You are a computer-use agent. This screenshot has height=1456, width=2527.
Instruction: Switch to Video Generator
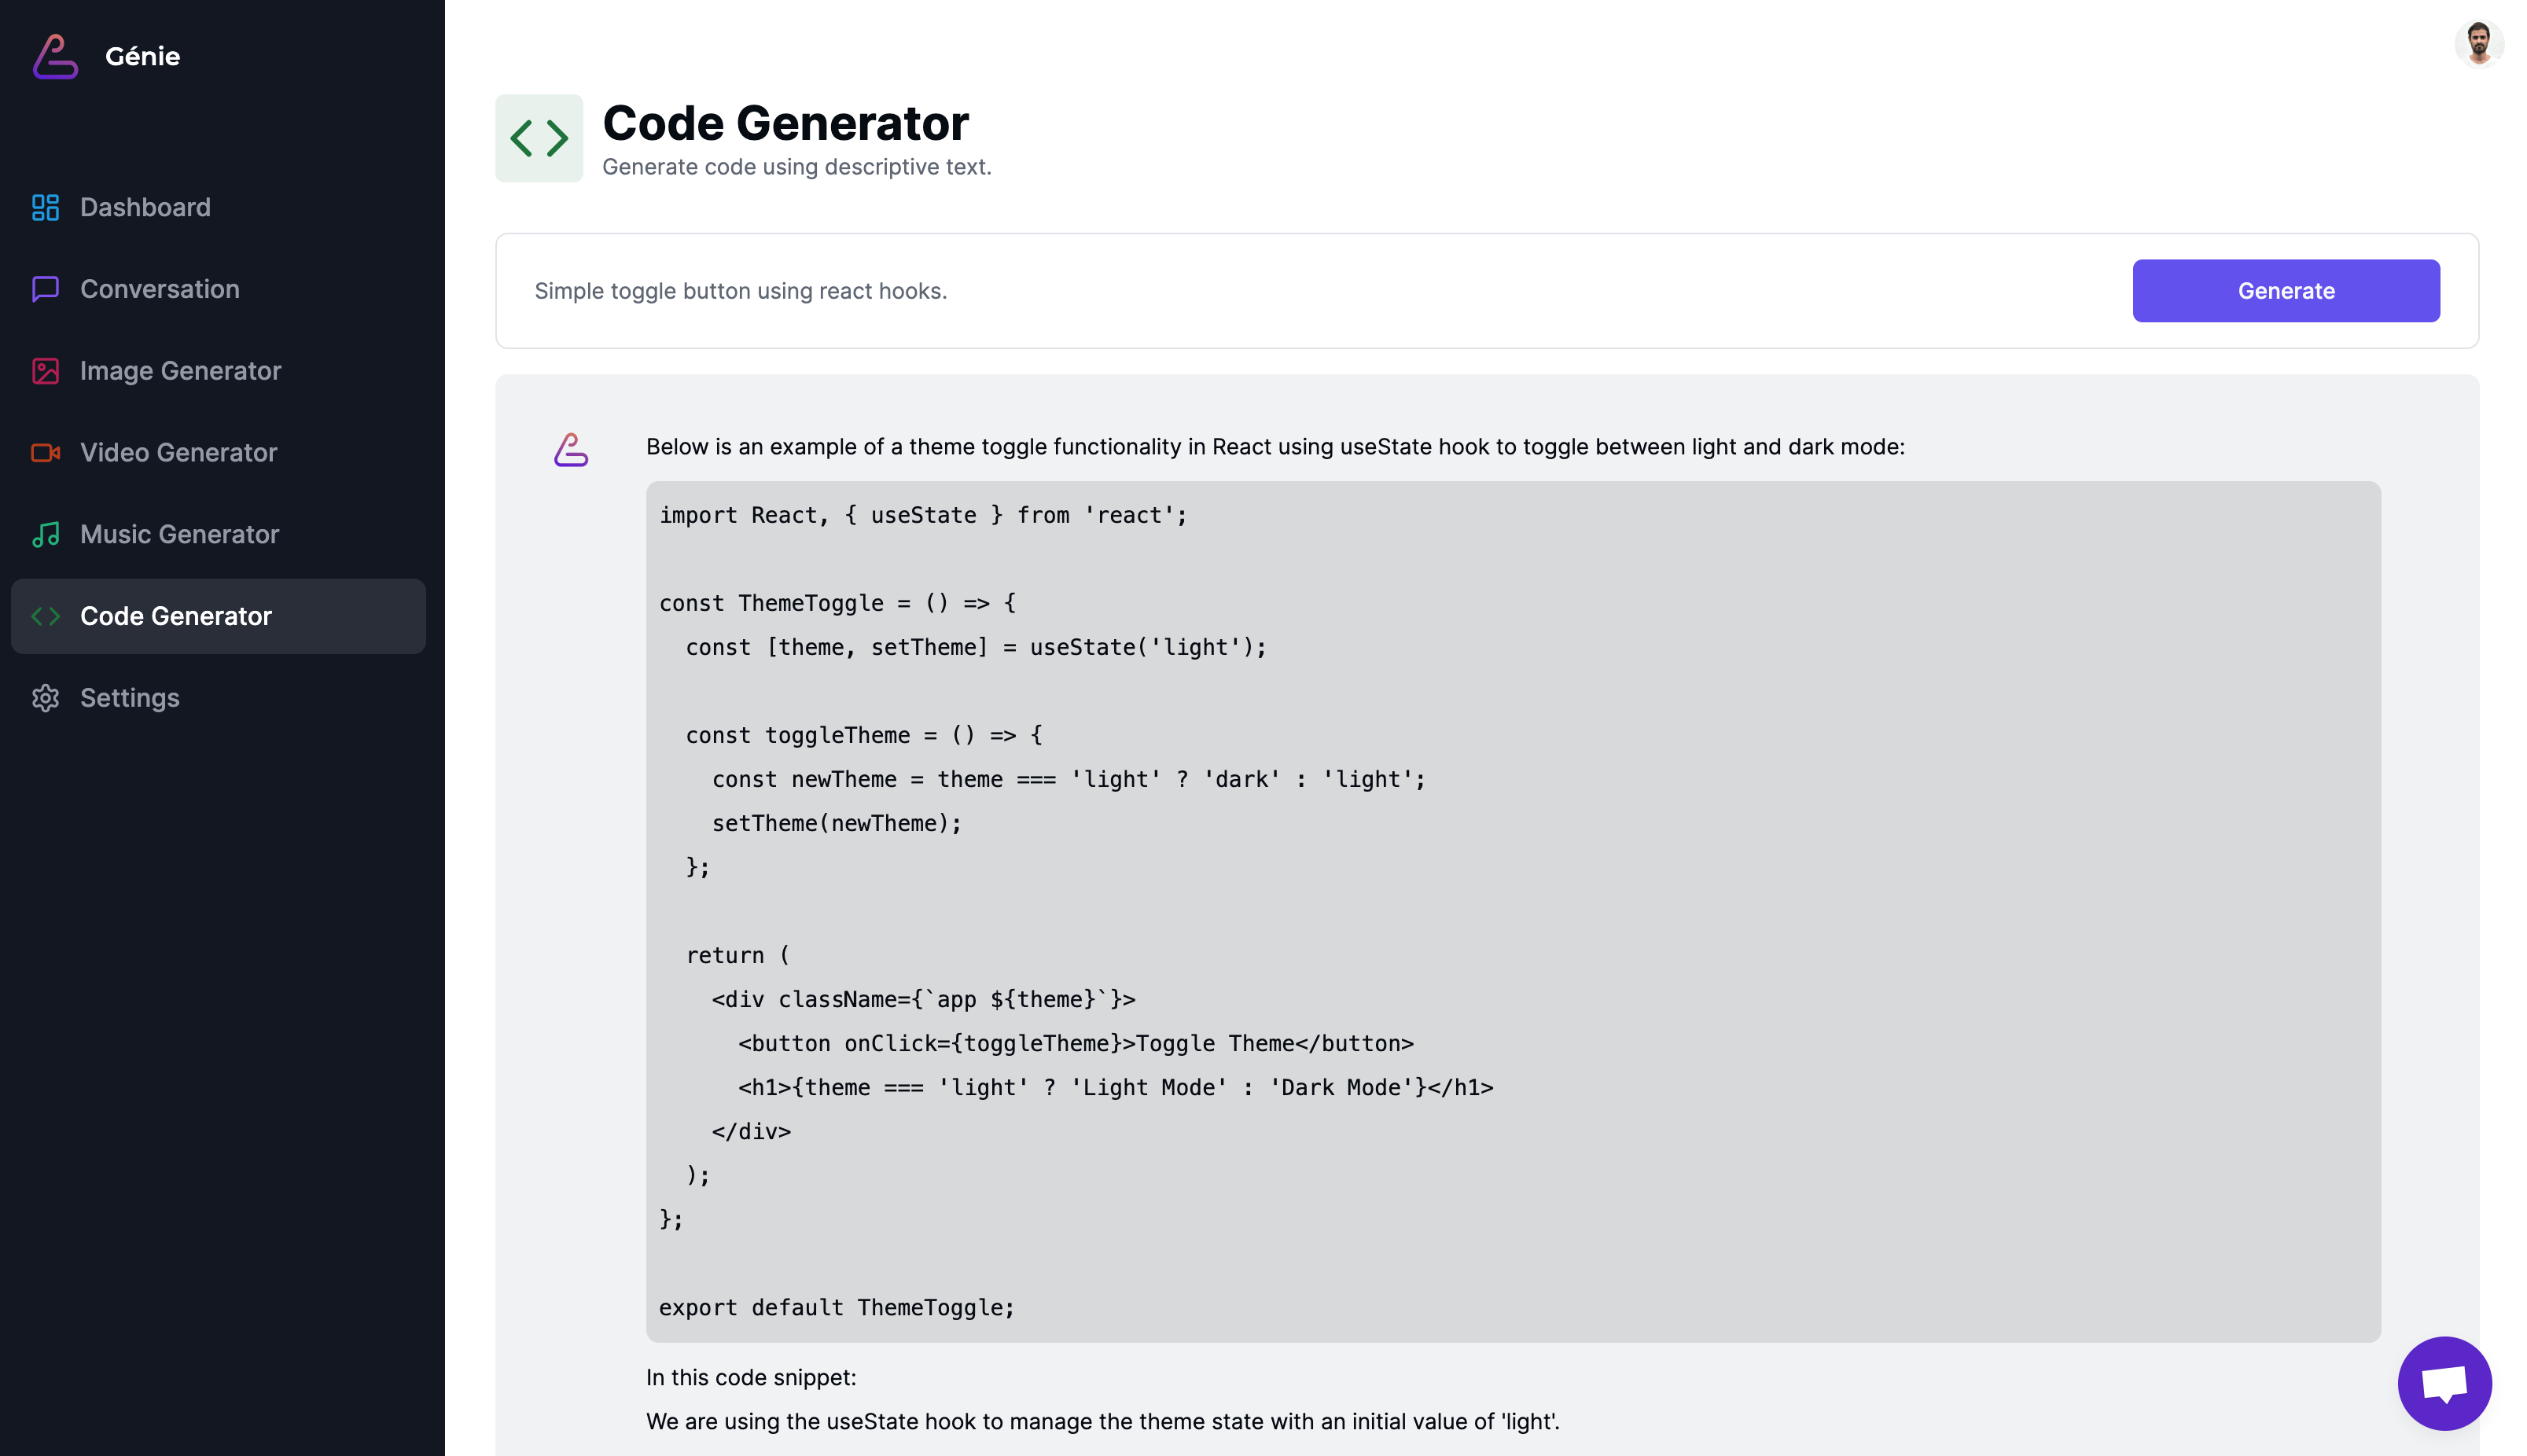178,453
